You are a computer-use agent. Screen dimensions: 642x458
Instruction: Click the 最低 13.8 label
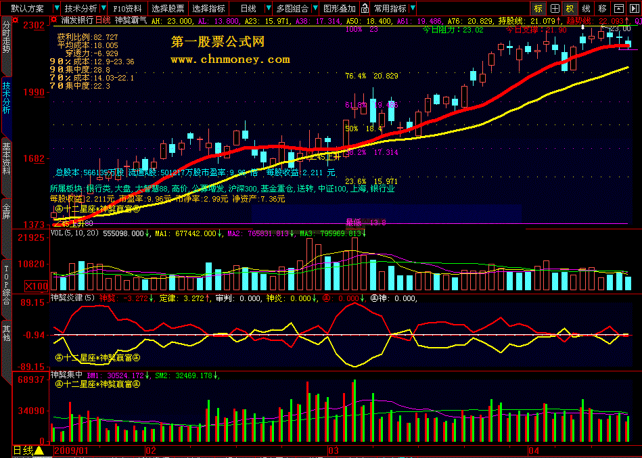pos(366,223)
